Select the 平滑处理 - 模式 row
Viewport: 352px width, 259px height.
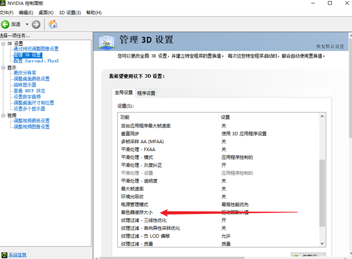tap(218, 157)
